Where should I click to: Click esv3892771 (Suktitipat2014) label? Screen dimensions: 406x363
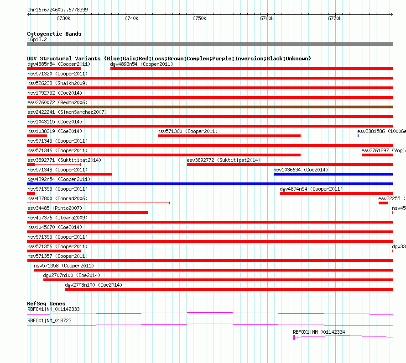64,160
